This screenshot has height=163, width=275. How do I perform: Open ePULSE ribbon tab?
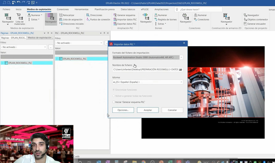point(145,9)
